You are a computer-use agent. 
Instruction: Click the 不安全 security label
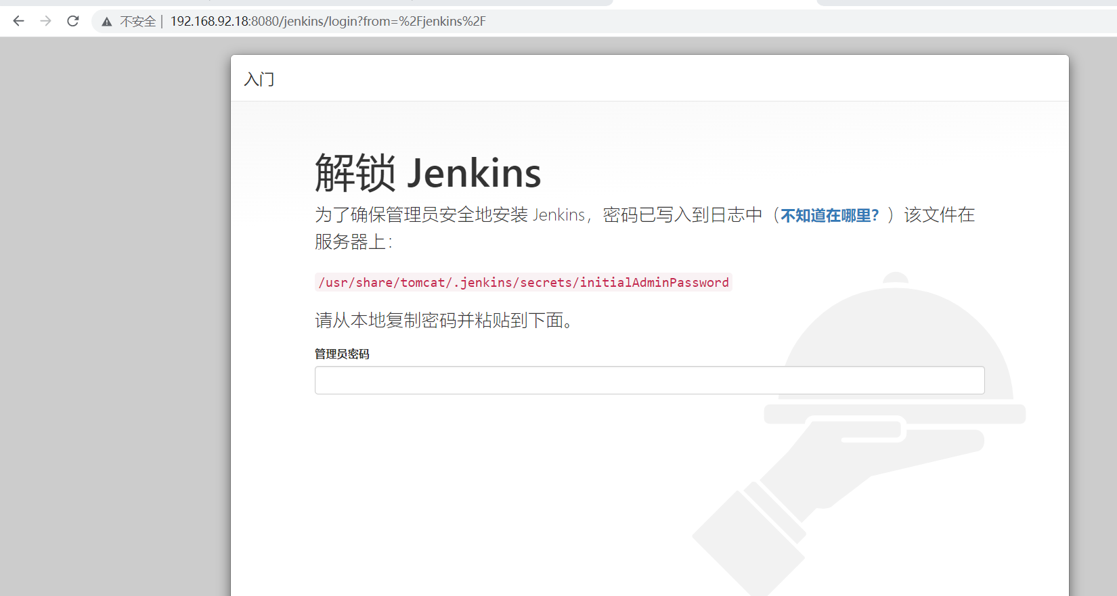(x=138, y=22)
